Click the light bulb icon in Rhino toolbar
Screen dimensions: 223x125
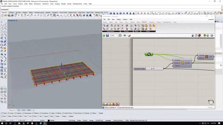71,15
